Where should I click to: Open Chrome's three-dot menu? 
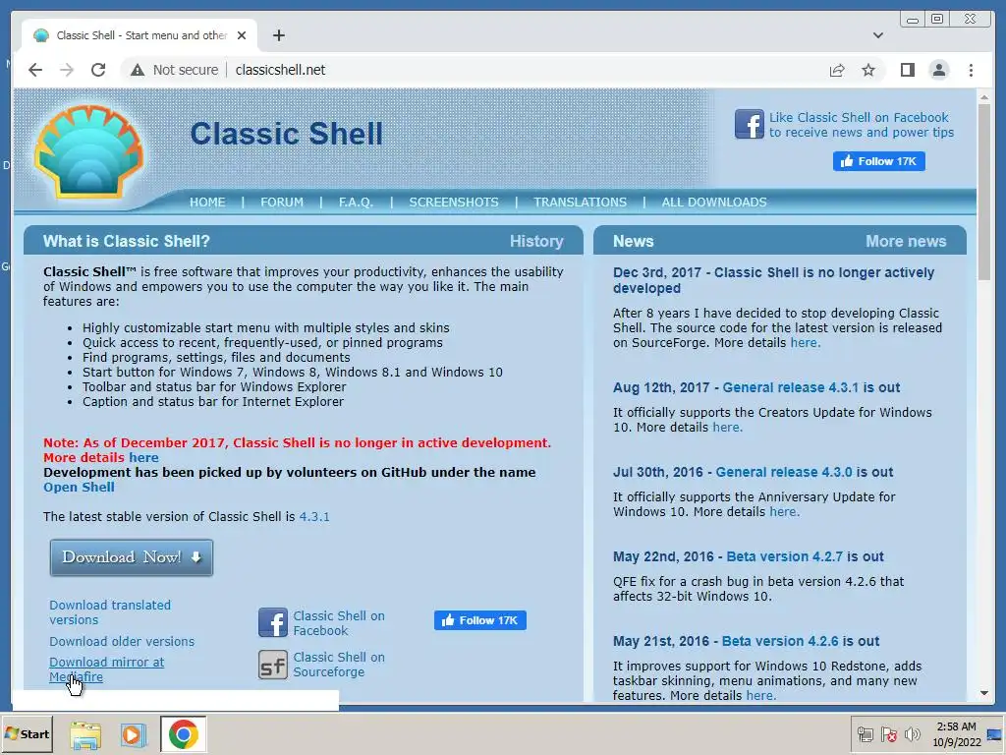pos(971,70)
